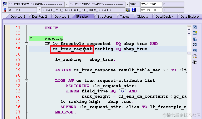Switch to Desktop 1 tab

tap(18, 17)
